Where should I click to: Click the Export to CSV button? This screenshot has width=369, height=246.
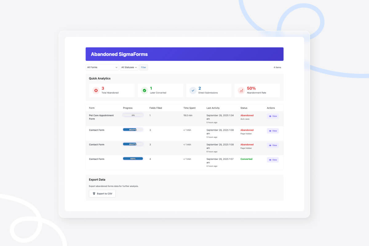coord(102,194)
